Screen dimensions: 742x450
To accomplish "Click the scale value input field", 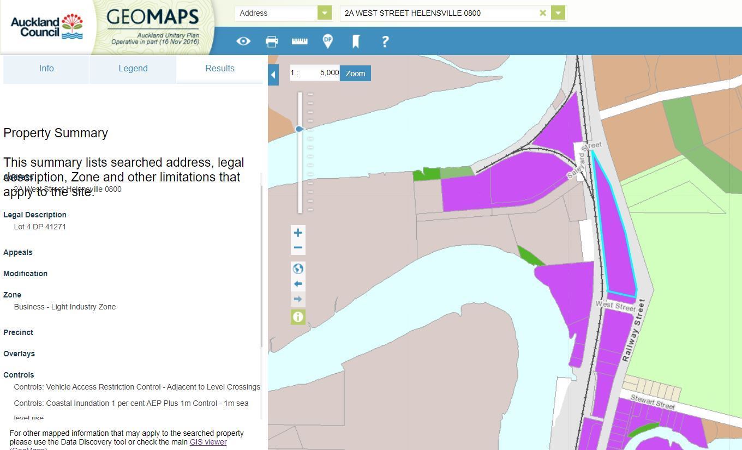I will tap(315, 73).
